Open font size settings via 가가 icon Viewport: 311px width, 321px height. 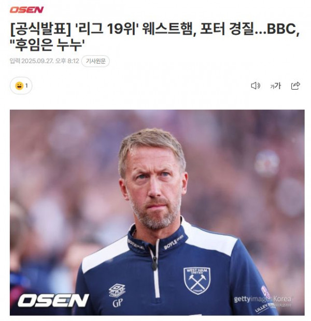pyautogui.click(x=275, y=86)
